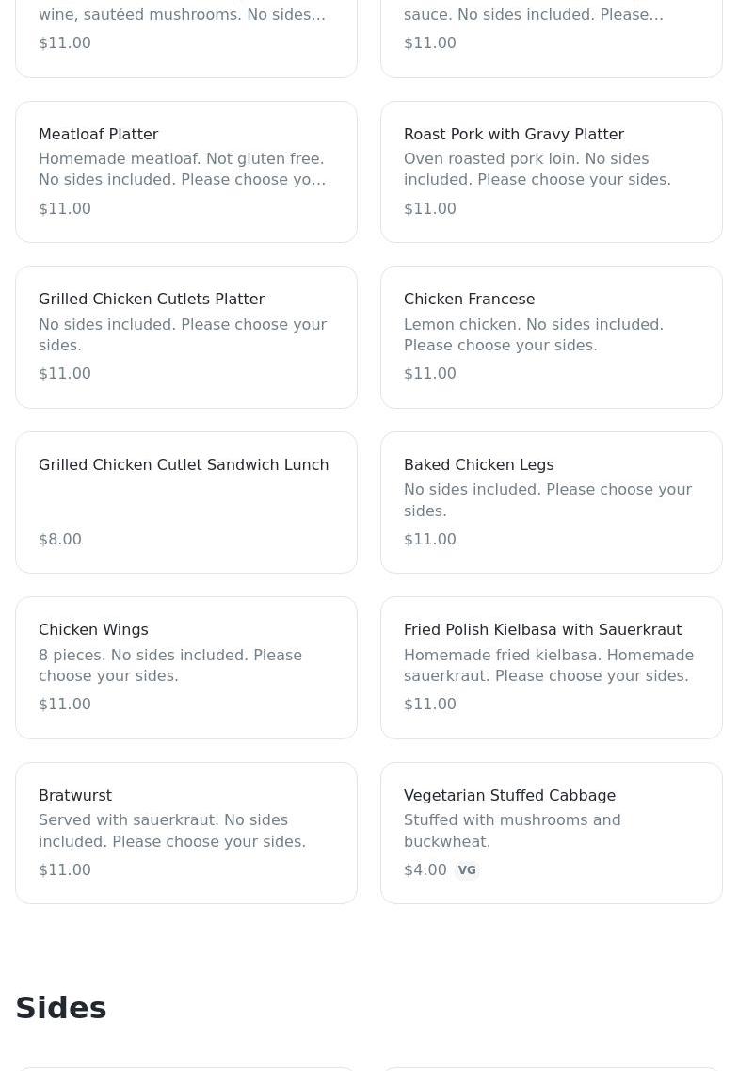Open Fried Polish Kielbasa with Sauerkraut
Screen dimensions: 738x1071
coord(542,630)
